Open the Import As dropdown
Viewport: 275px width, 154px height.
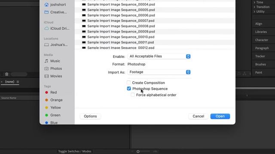(x=159, y=72)
